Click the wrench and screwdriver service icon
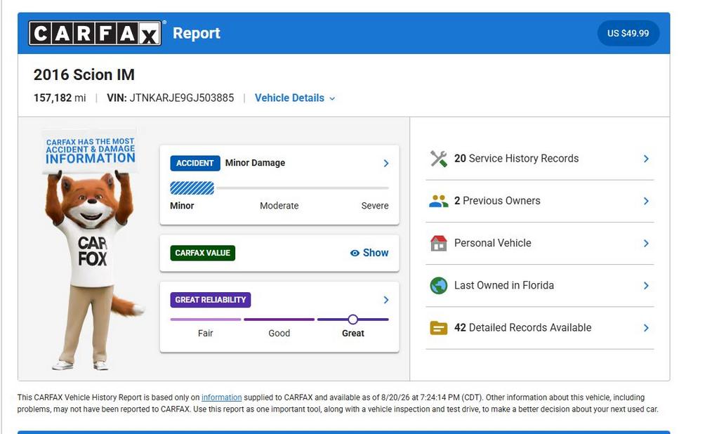This screenshot has width=719, height=434. point(438,159)
